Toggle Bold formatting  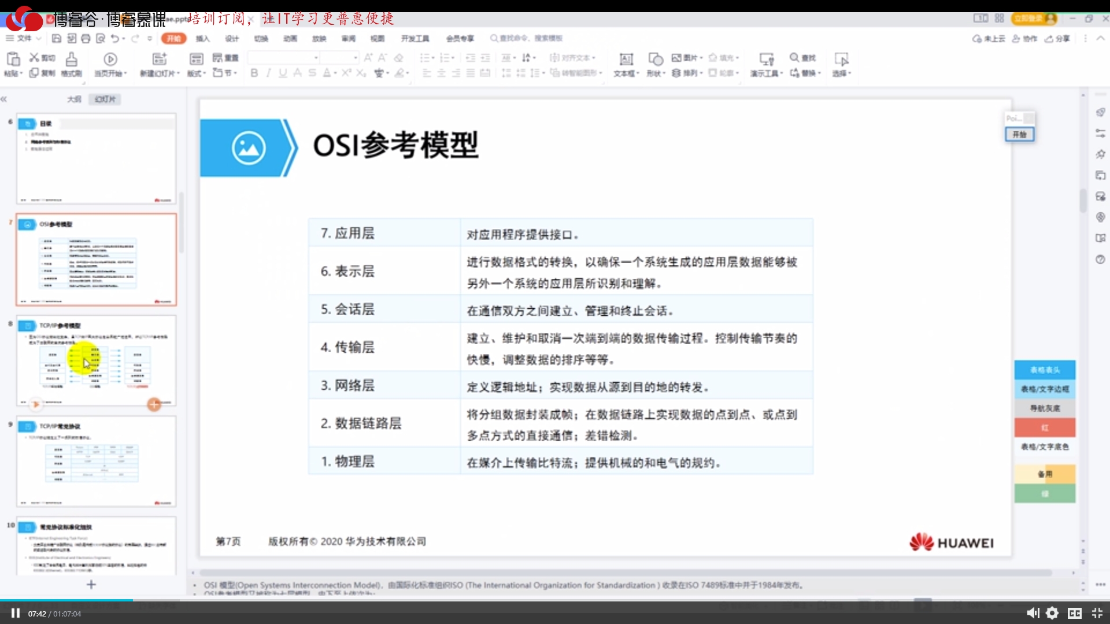[254, 73]
